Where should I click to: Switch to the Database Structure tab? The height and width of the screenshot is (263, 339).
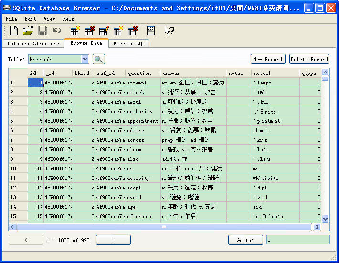point(33,43)
